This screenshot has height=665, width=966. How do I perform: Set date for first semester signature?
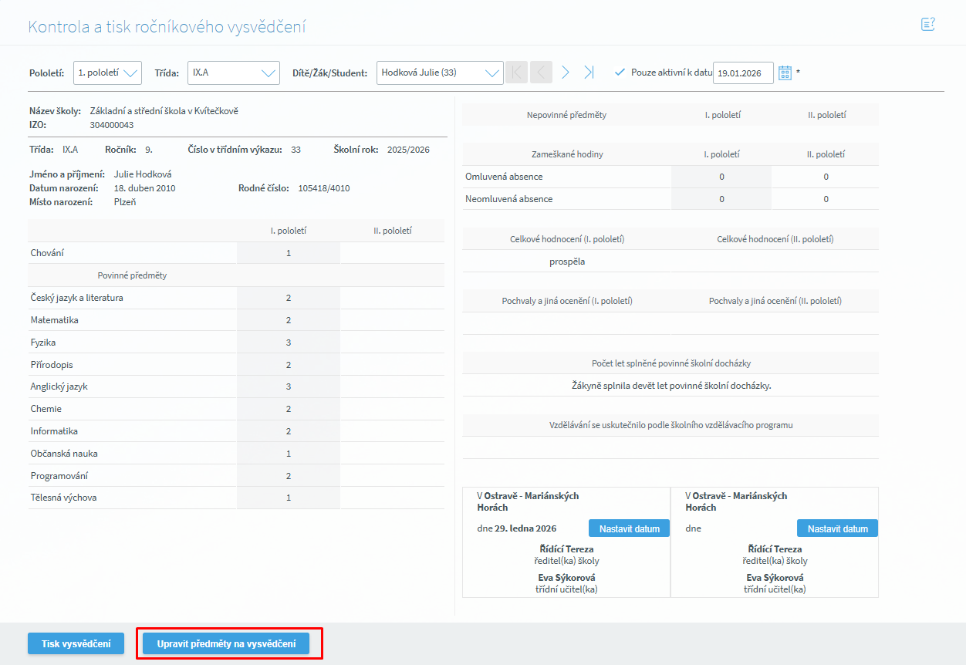tap(629, 528)
